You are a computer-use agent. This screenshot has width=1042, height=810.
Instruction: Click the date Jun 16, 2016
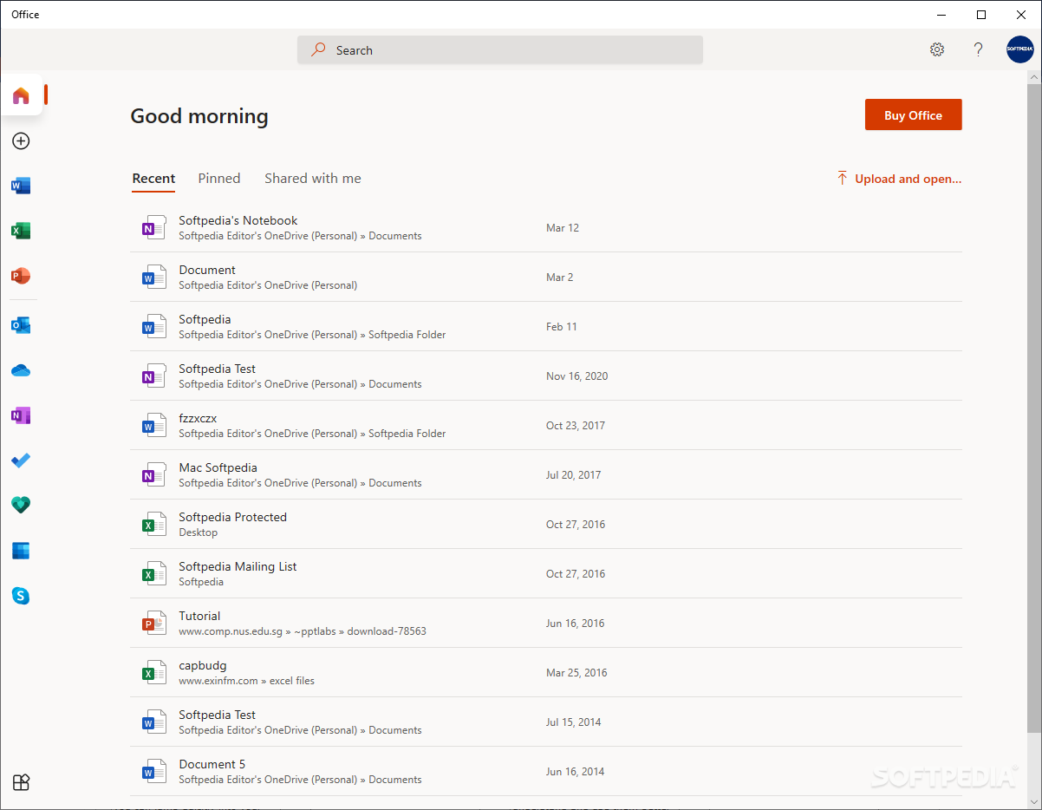tap(576, 624)
